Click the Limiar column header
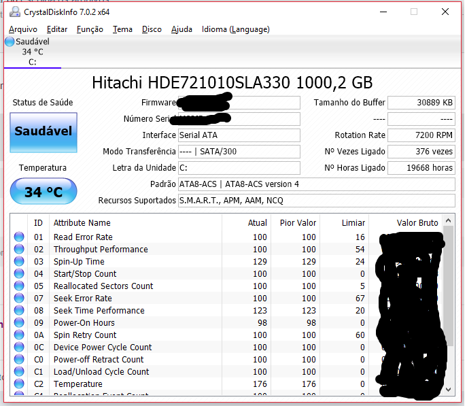Viewport: 467px width, 406px height. [344, 223]
